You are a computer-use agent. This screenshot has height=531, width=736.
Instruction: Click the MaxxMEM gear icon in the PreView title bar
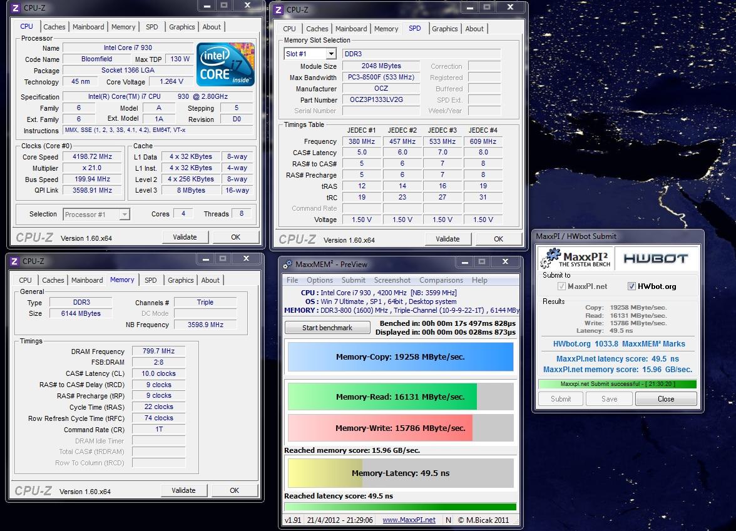tap(287, 265)
